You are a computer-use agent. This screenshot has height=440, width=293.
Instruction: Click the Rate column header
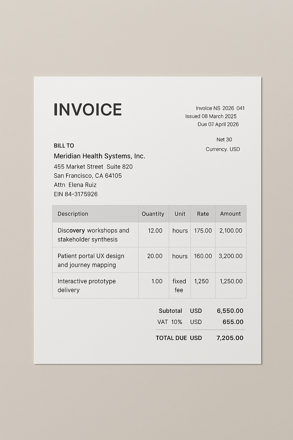pyautogui.click(x=203, y=214)
